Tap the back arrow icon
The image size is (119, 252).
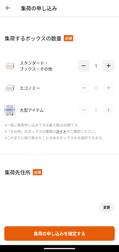pos(8,8)
